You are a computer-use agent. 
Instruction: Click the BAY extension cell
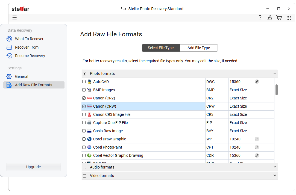pyautogui.click(x=217, y=131)
